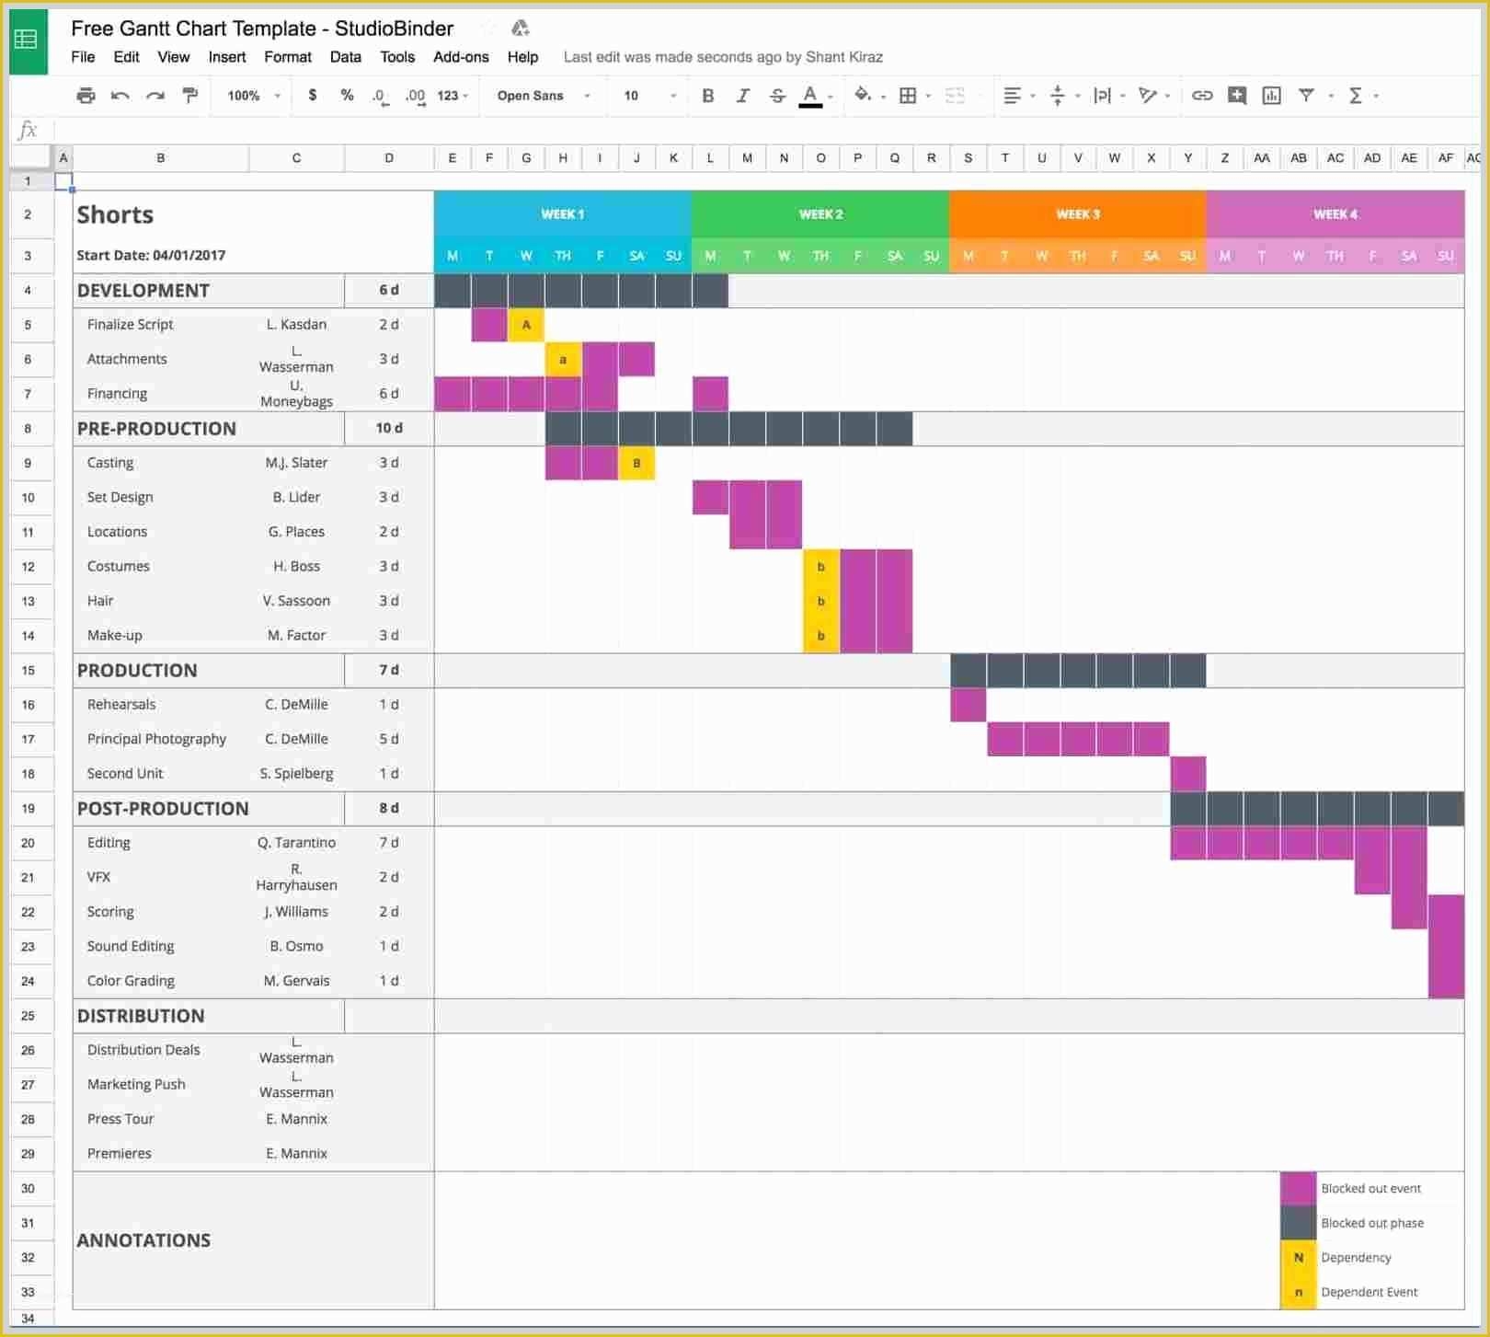This screenshot has height=1337, width=1490.
Task: Open the Insert chart tool
Action: coord(1271,95)
